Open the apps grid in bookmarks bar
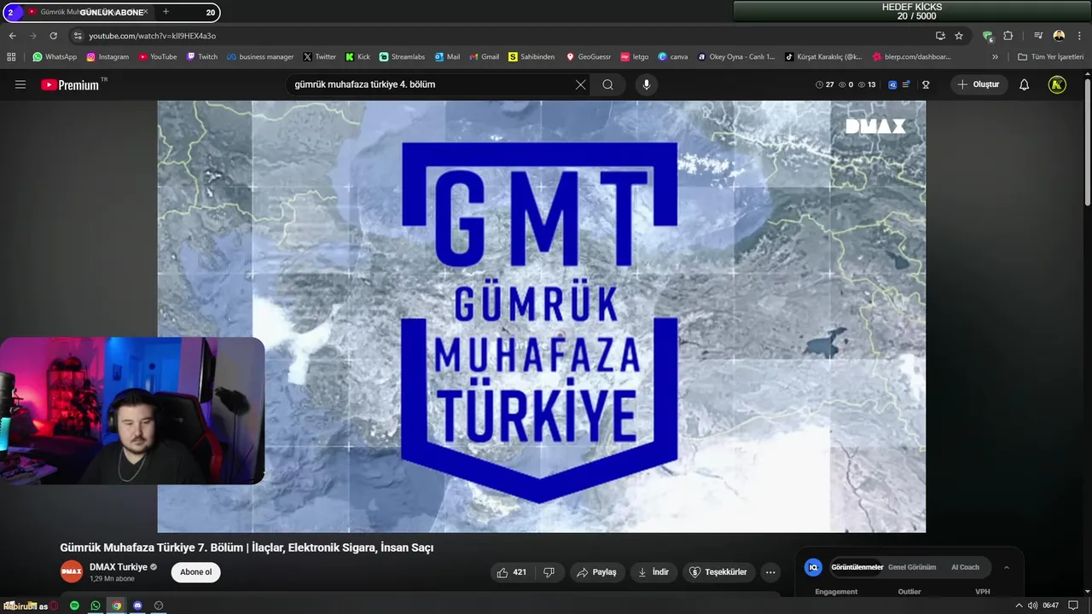The height and width of the screenshot is (614, 1092). tap(11, 57)
